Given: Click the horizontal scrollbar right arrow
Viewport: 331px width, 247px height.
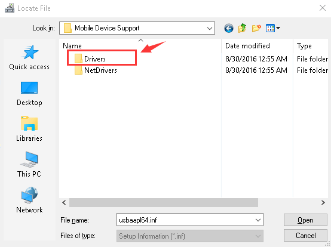Looking at the screenshot, I should (x=323, y=202).
